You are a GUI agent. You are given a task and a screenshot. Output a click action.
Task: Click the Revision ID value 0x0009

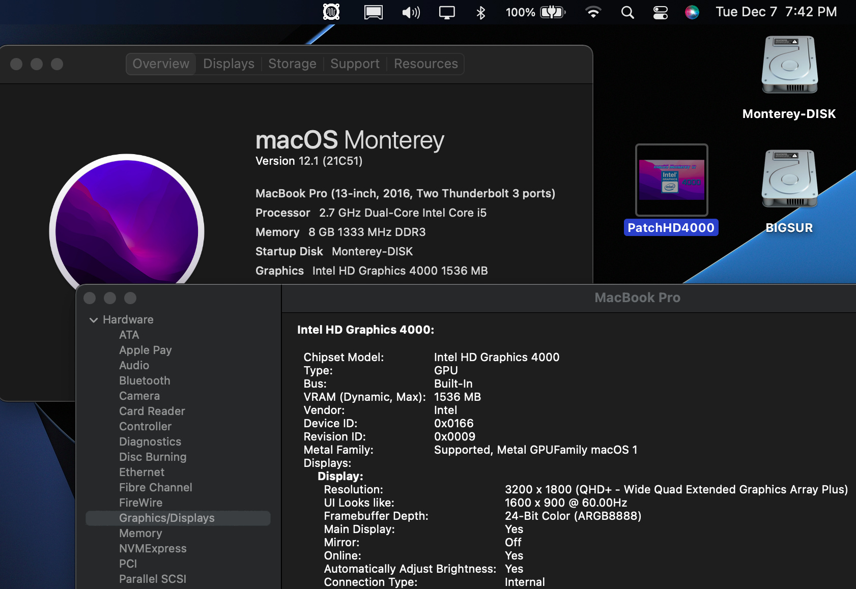[x=455, y=436]
